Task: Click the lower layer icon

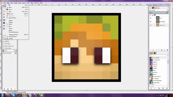Action: (159, 50)
